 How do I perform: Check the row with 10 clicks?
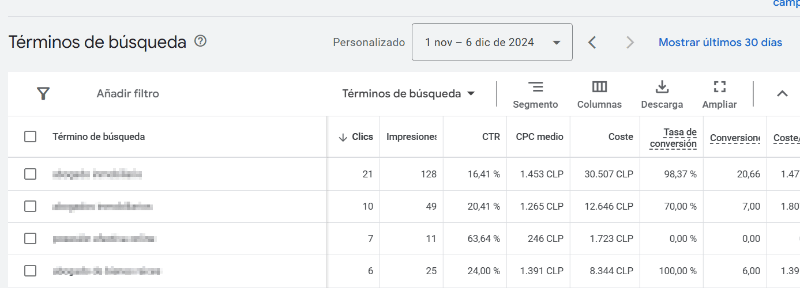coord(31,206)
